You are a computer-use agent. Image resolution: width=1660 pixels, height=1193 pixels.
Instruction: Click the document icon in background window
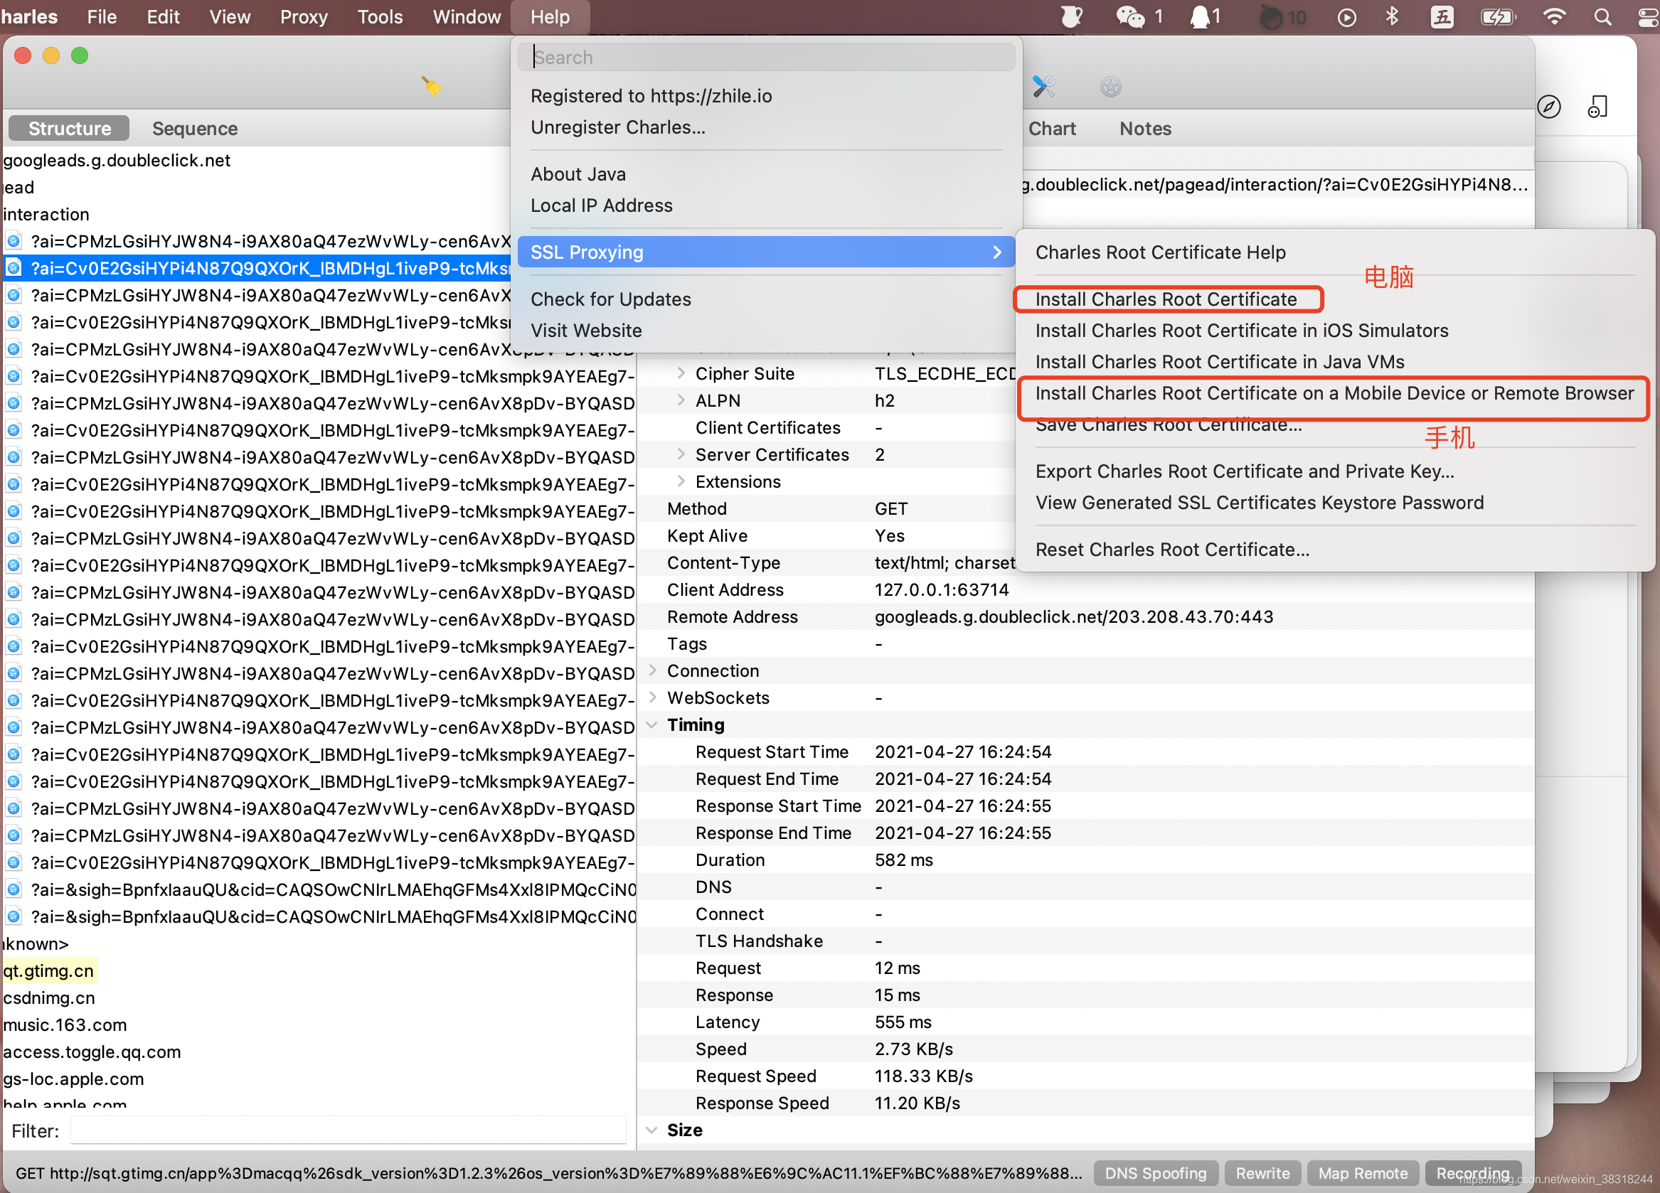[1597, 107]
